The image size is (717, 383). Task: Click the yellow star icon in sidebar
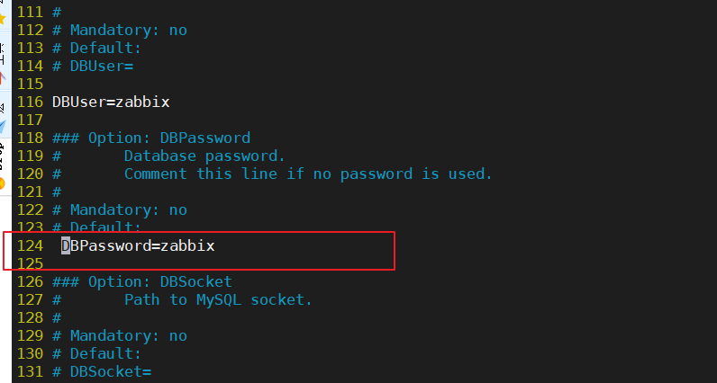pyautogui.click(x=3, y=18)
